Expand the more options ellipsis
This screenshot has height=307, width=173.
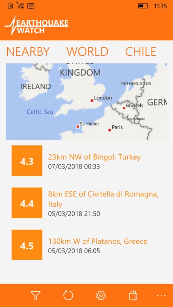click(161, 295)
